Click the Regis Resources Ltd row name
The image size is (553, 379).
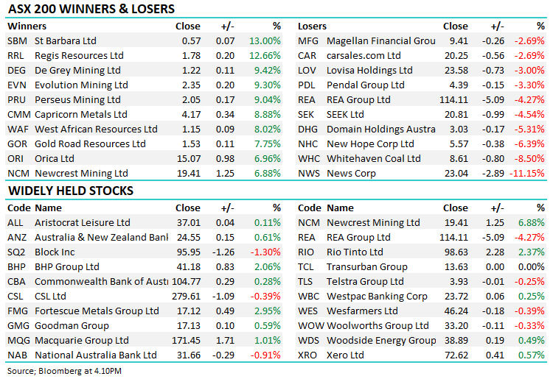tap(79, 56)
